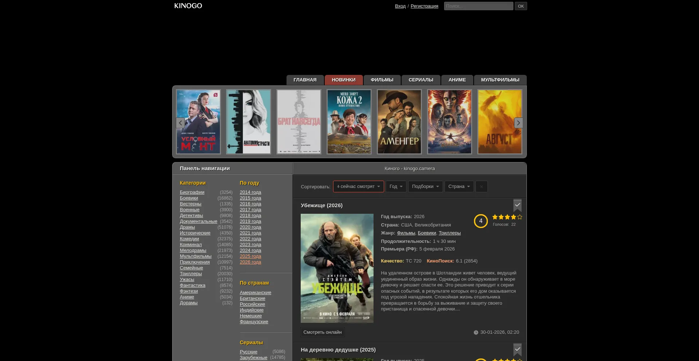The image size is (699, 361).
Task: Open the Дорамы category
Action: 189,303
